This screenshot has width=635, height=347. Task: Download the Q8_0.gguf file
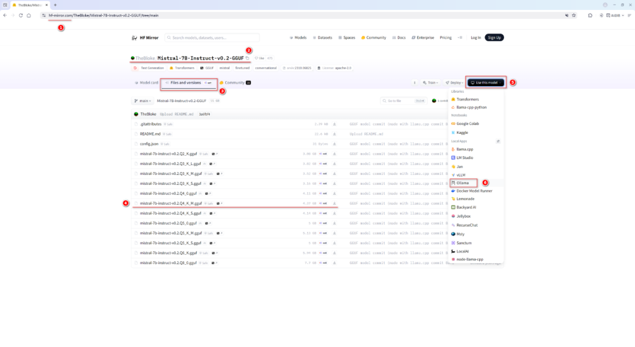(335, 263)
